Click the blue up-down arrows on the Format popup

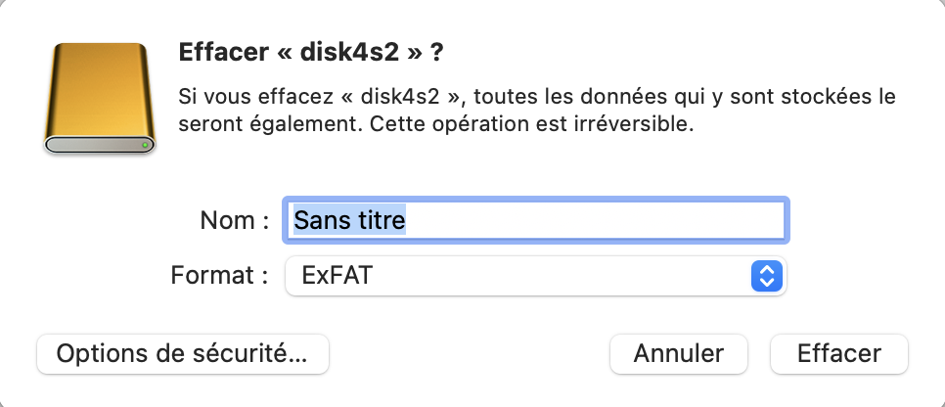coord(767,276)
